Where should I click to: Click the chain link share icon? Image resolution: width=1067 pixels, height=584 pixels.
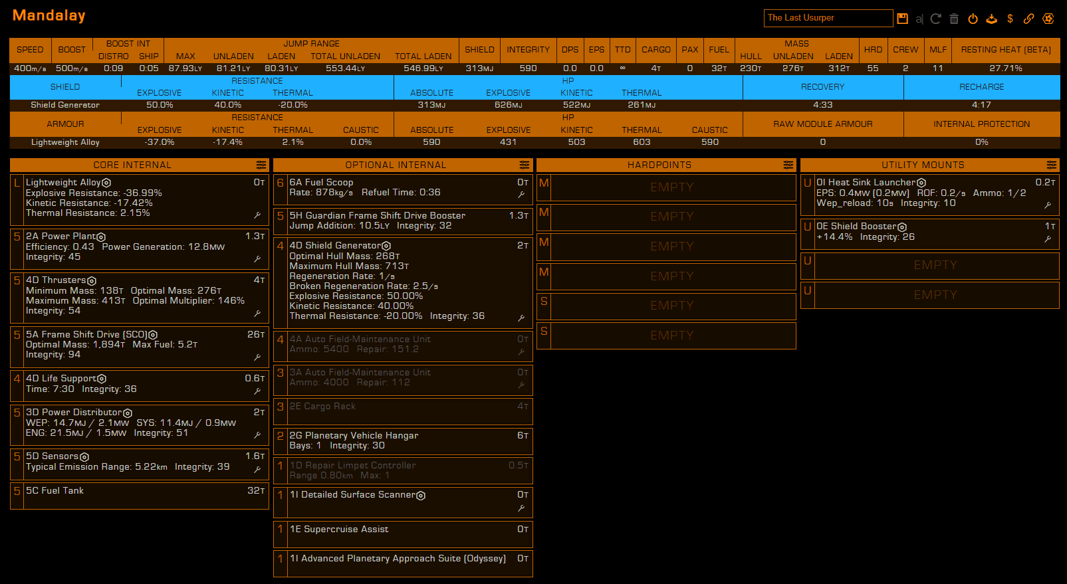(1028, 19)
